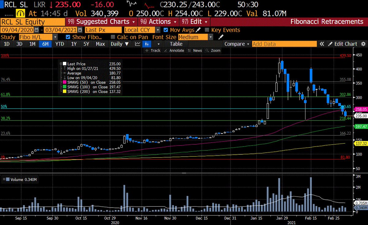
Task: Click the green SMAVG (100) legend swatch
Action: click(x=65, y=87)
